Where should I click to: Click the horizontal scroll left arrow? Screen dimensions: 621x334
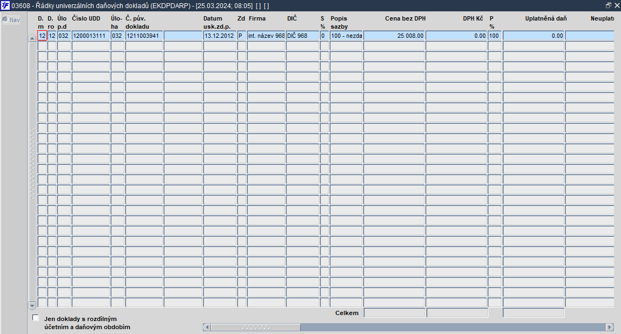coord(207,328)
